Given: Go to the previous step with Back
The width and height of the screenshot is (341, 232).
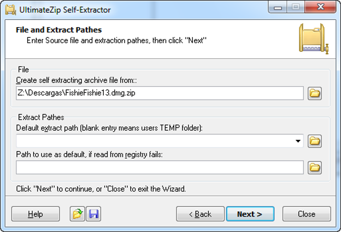Looking at the screenshot, I should pyautogui.click(x=200, y=214).
